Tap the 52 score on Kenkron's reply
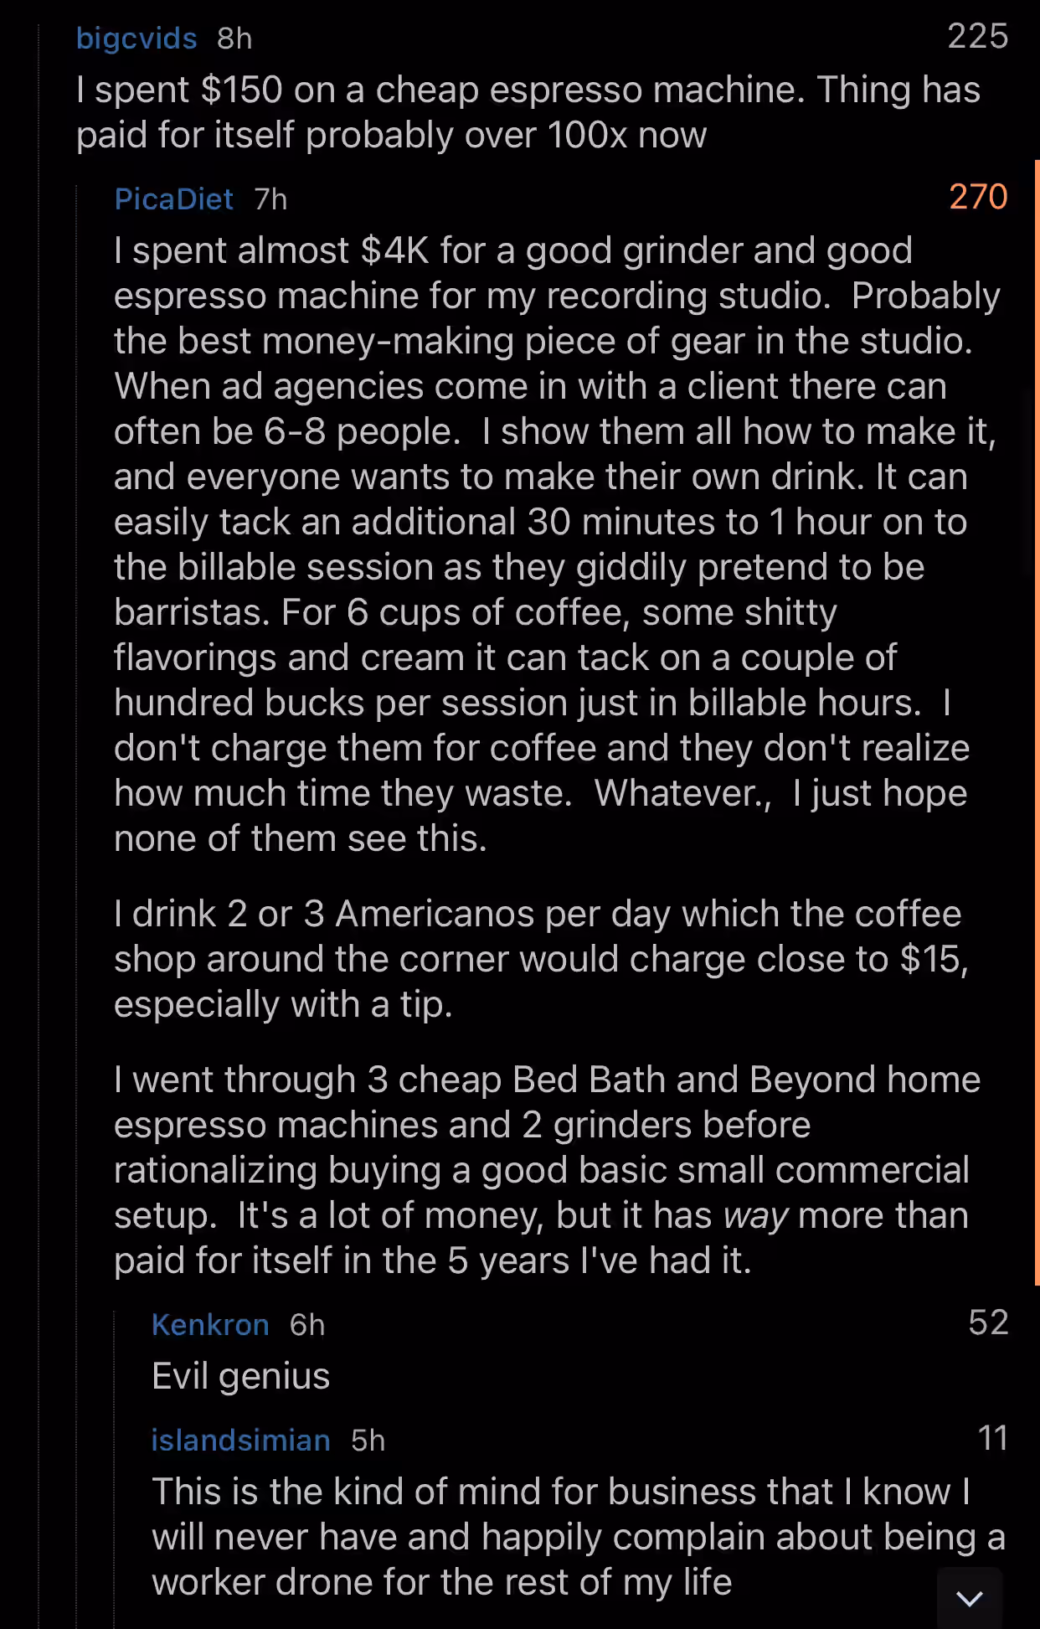 click(x=988, y=1322)
